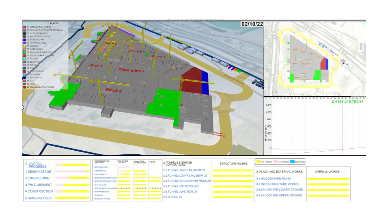
Task: Open 3.1 Guggeinheim Plaza entry
Action: (x=273, y=179)
